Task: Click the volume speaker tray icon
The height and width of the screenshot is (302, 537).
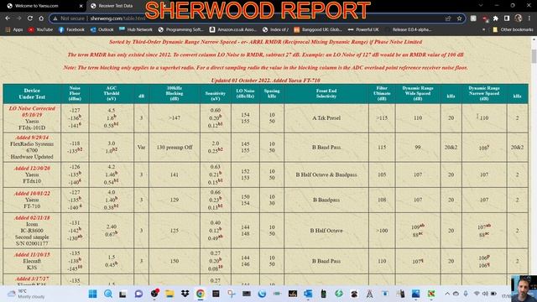Action: click(485, 294)
